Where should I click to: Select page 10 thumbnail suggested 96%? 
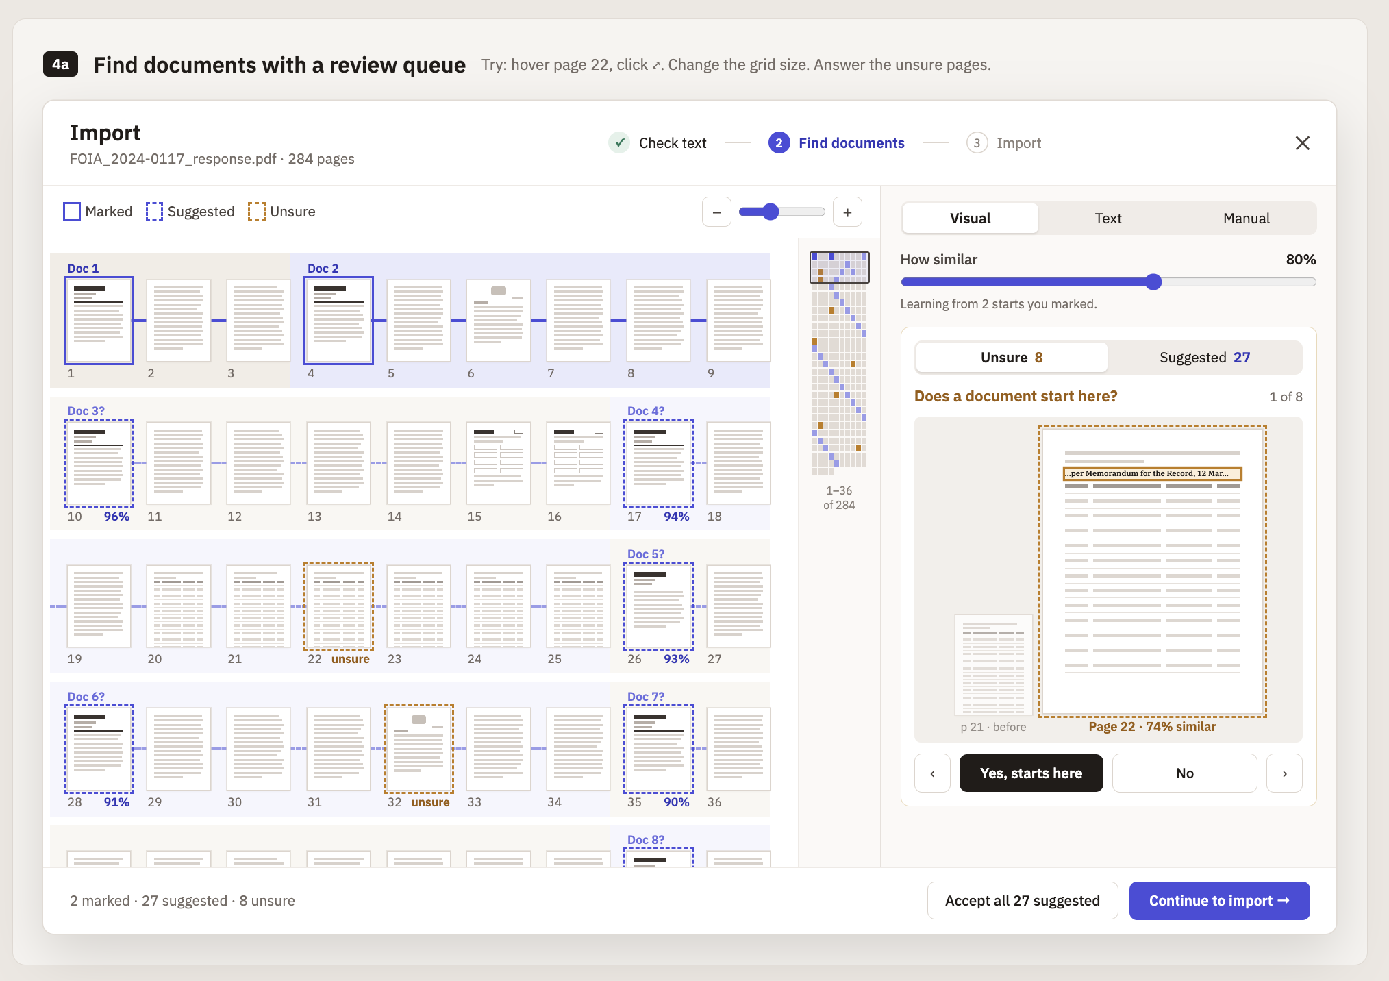tap(99, 463)
